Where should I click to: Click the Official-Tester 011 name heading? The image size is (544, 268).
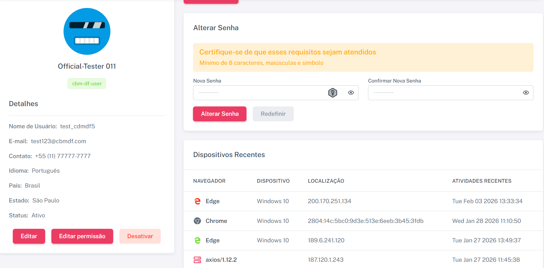pos(87,66)
